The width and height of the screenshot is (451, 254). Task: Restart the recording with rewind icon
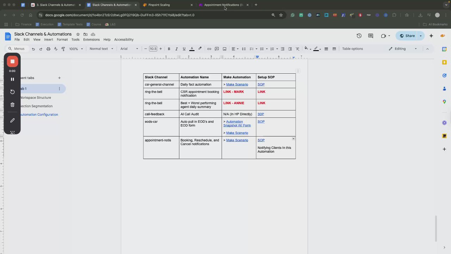coord(12,92)
